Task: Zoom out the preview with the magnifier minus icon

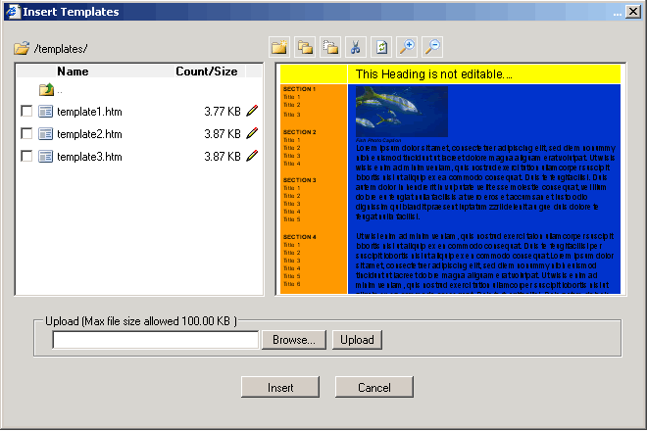Action: pyautogui.click(x=432, y=47)
